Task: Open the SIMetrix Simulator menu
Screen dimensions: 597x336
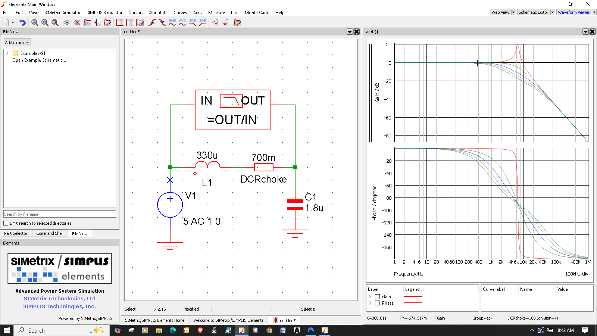Action: (x=62, y=13)
